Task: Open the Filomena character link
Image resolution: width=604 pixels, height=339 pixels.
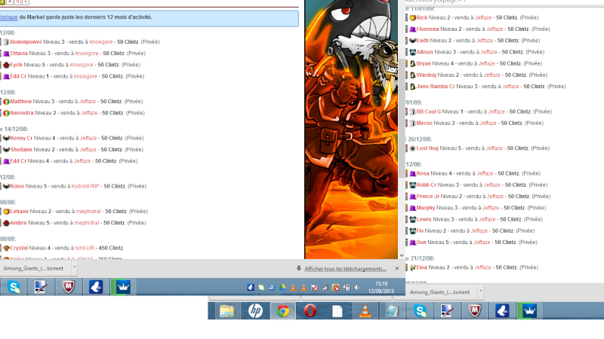Action: (427, 29)
